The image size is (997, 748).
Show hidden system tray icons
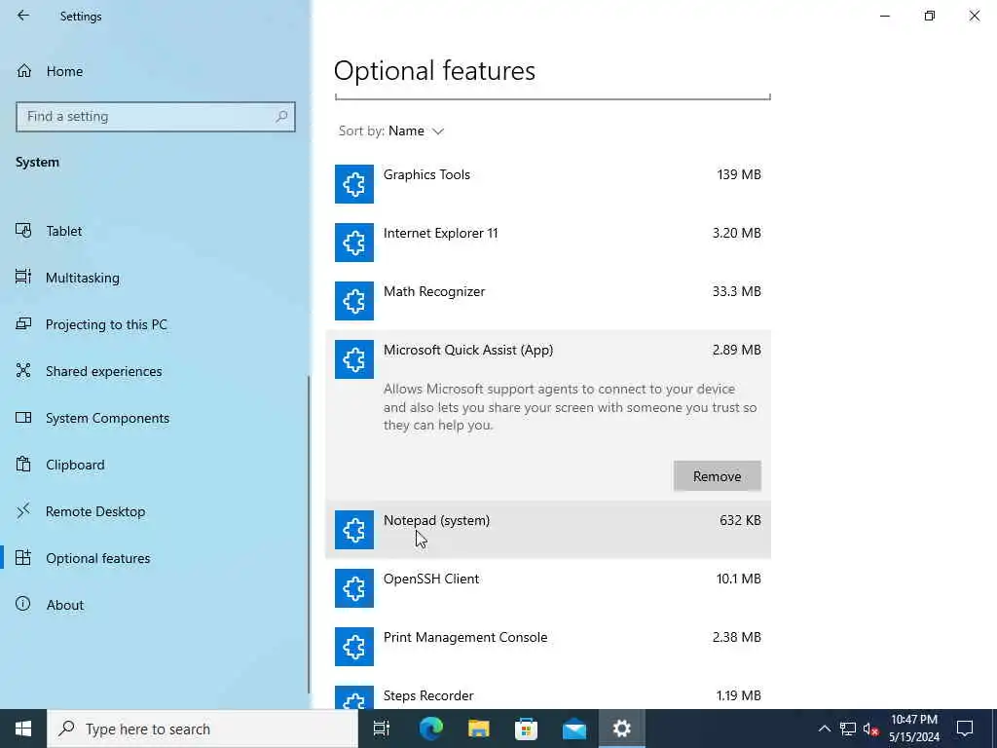pyautogui.click(x=824, y=729)
